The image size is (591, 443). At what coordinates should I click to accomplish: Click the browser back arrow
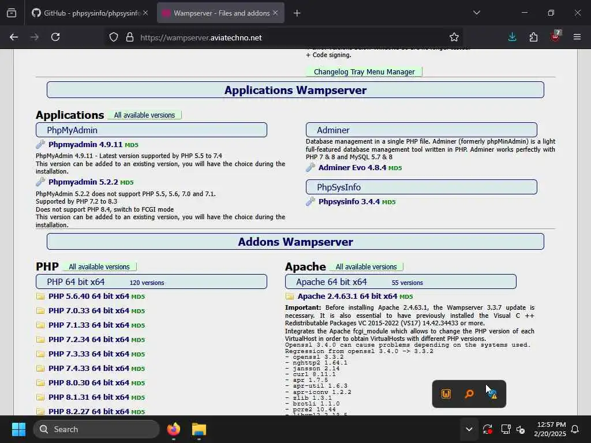point(14,37)
